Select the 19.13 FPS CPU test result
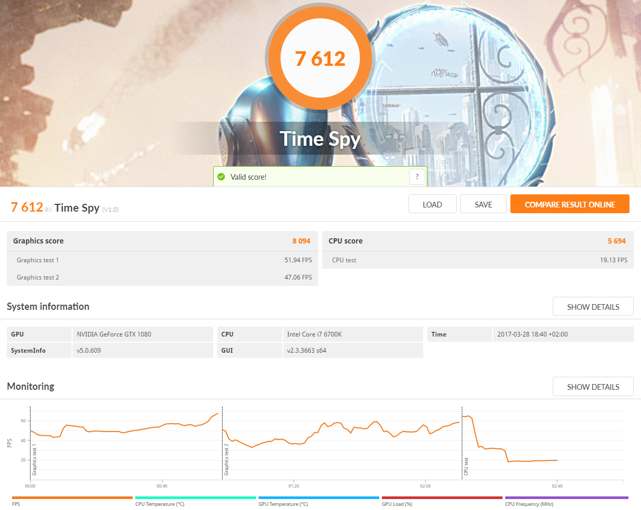Image resolution: width=641 pixels, height=510 pixels. tap(614, 260)
